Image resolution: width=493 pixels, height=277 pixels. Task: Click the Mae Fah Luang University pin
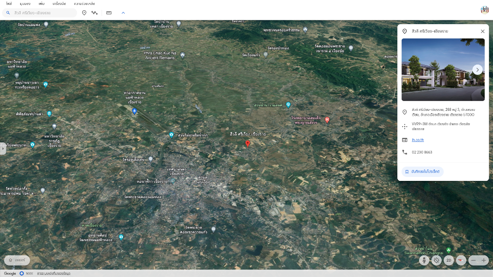point(17,75)
